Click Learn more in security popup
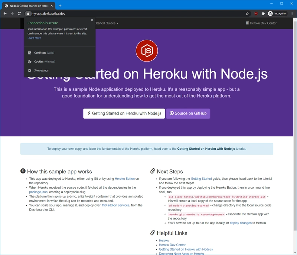 [34, 38]
